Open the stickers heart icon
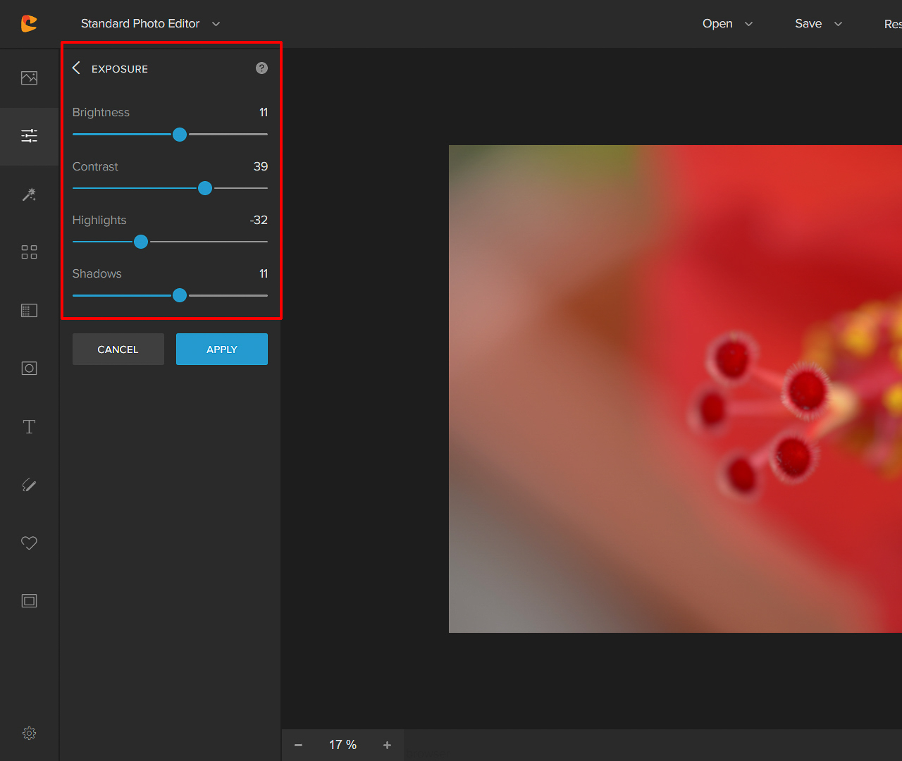Screen dimensions: 902x761 [x=29, y=543]
